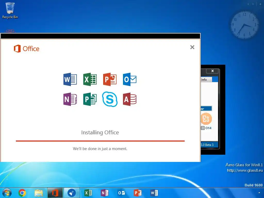Click the Excel icon in the installer
The width and height of the screenshot is (264, 198).
90,79
